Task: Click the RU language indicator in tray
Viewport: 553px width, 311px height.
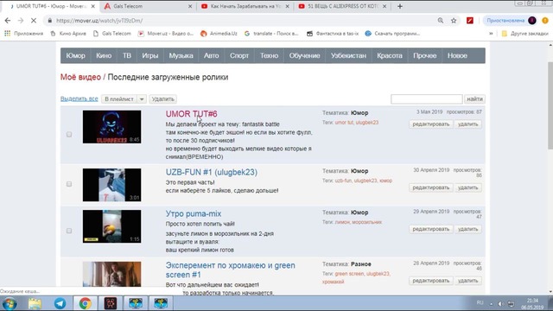Action: [x=480, y=303]
